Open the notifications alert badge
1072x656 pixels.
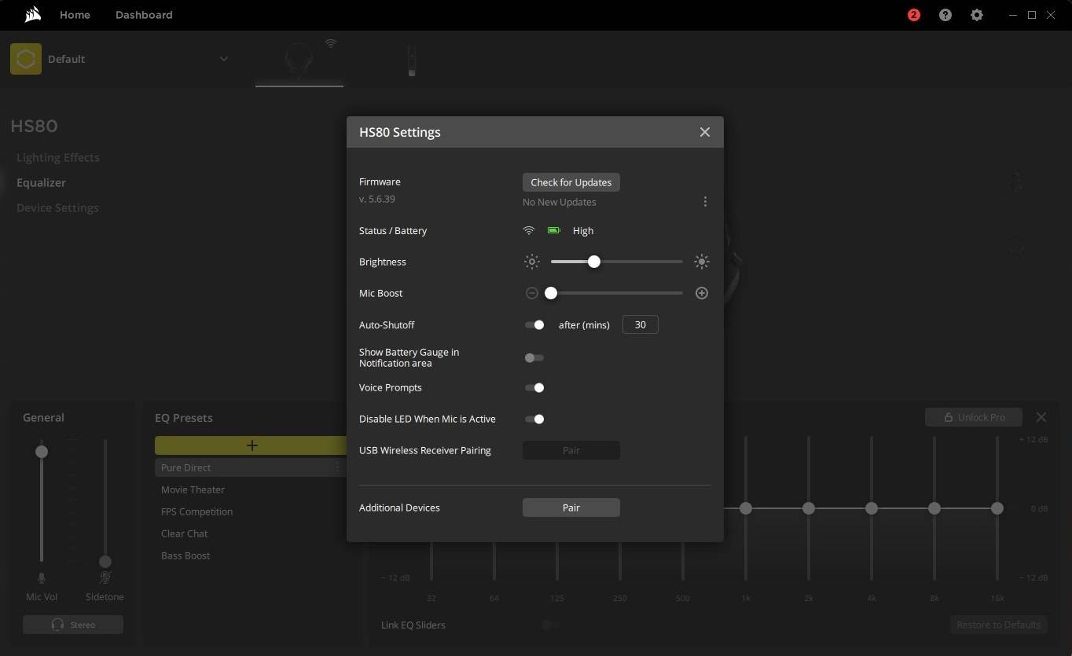tap(913, 15)
